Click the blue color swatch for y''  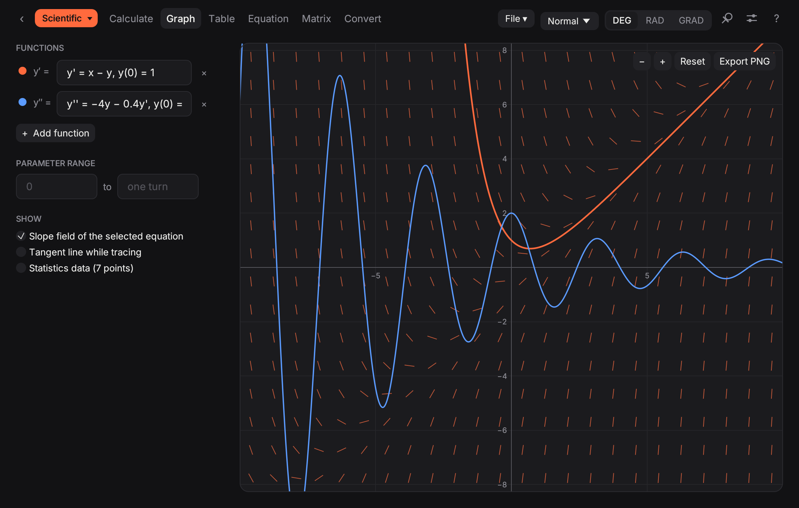[x=23, y=102]
